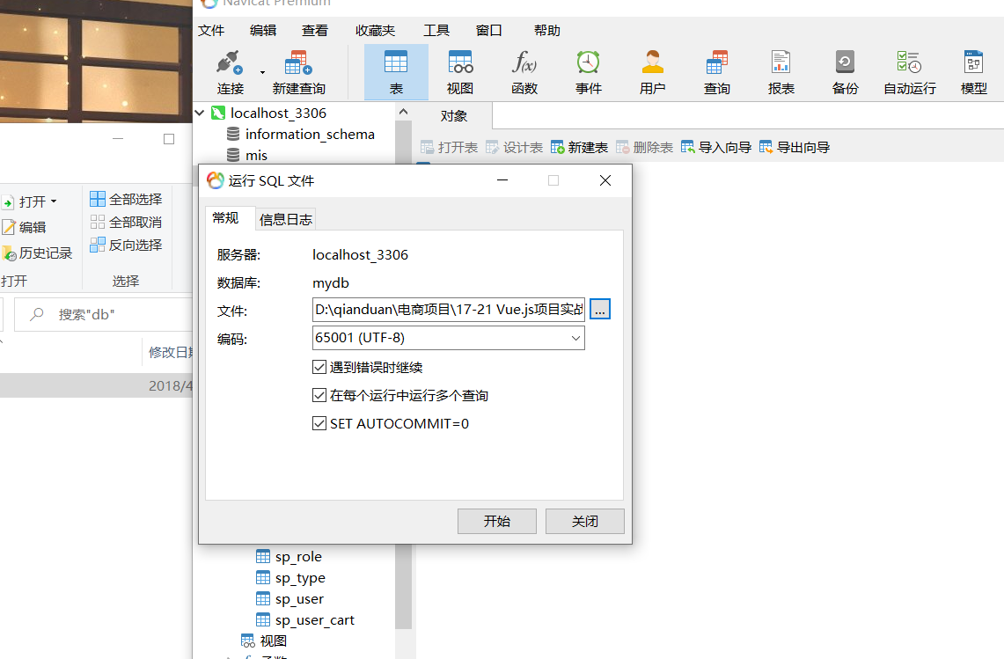Click 导入向导 in object toolbar

(716, 147)
